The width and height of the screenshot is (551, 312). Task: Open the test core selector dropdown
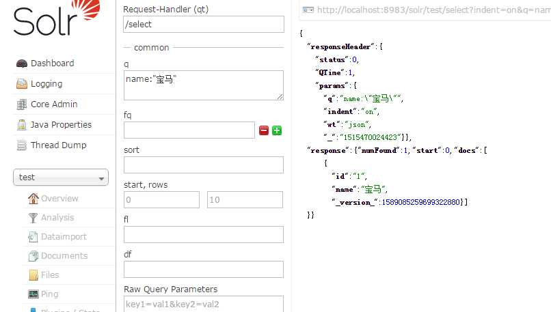[x=61, y=178]
